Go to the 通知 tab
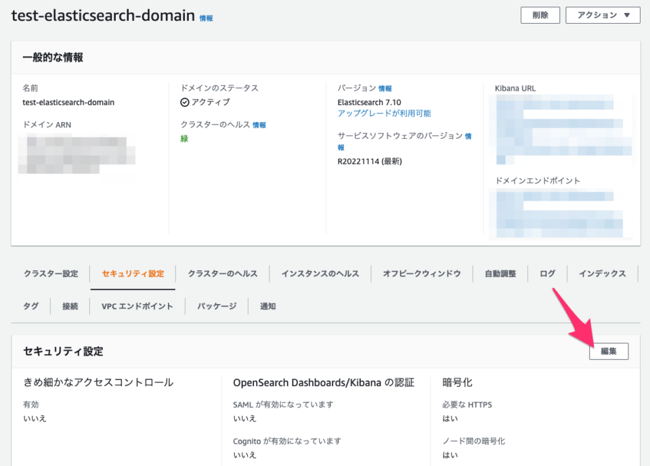Image resolution: width=650 pixels, height=466 pixels. [x=268, y=306]
